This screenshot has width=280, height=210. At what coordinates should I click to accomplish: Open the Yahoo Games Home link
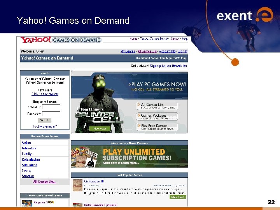154,38
